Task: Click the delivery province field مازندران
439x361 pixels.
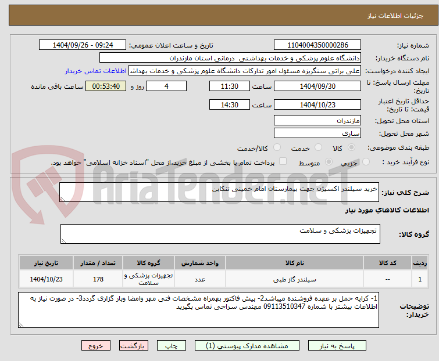Action: [x=317, y=120]
